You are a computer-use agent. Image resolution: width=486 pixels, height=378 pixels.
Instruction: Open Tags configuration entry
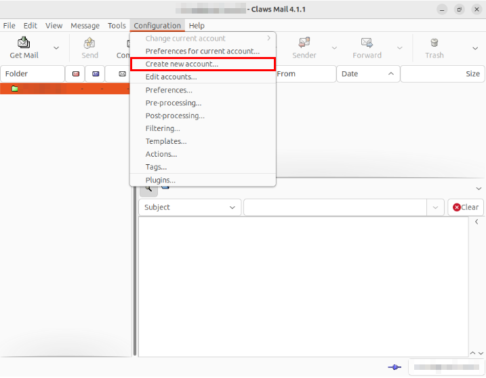(x=203, y=167)
